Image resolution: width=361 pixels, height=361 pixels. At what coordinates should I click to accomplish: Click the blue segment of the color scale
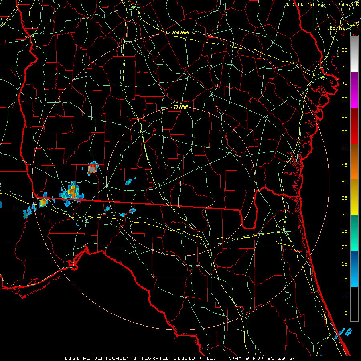[354, 269]
